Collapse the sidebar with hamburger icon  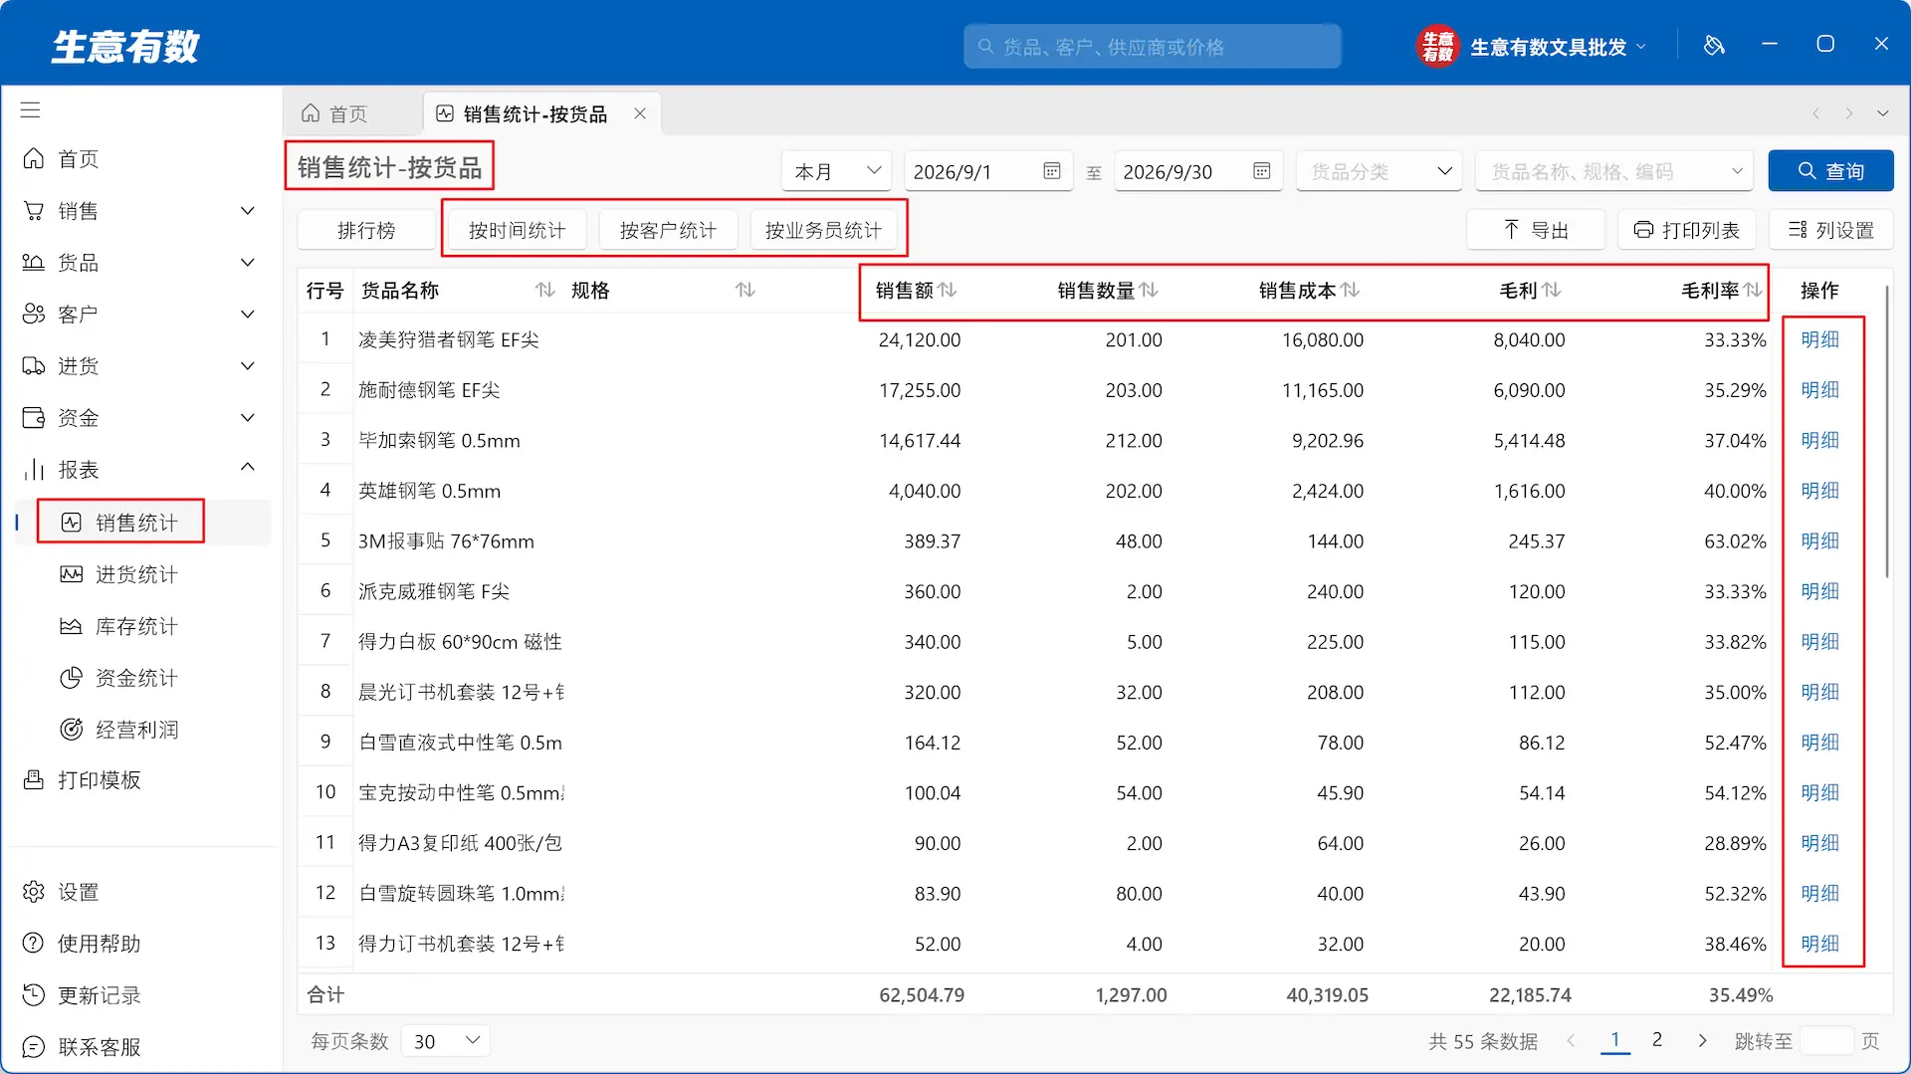pyautogui.click(x=31, y=110)
